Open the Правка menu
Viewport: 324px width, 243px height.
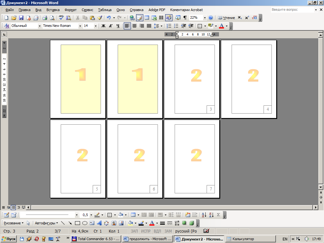coord(24,10)
